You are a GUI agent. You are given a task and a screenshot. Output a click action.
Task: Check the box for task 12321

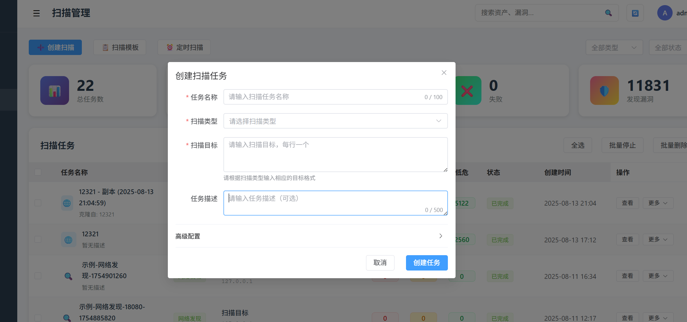(38, 240)
